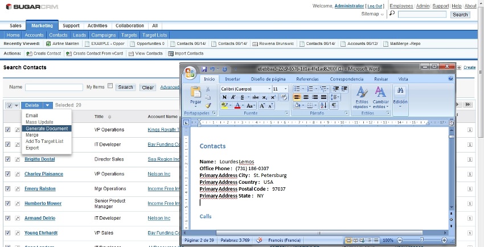Open the Charley Plaisance contact link

tap(44, 174)
